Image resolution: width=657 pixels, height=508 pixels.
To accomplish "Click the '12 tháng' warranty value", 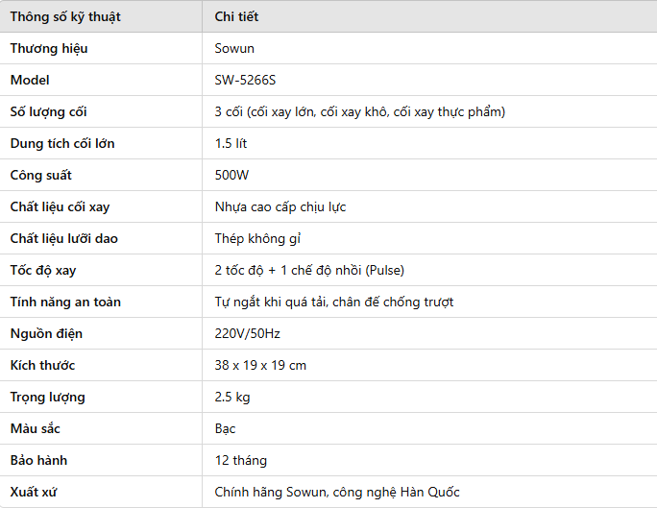I will (x=240, y=461).
